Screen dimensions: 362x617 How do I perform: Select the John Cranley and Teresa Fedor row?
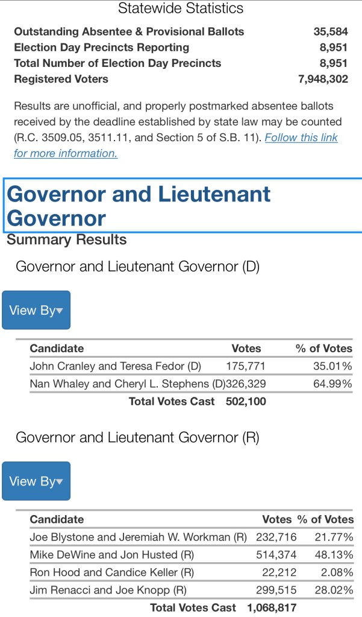(116, 366)
